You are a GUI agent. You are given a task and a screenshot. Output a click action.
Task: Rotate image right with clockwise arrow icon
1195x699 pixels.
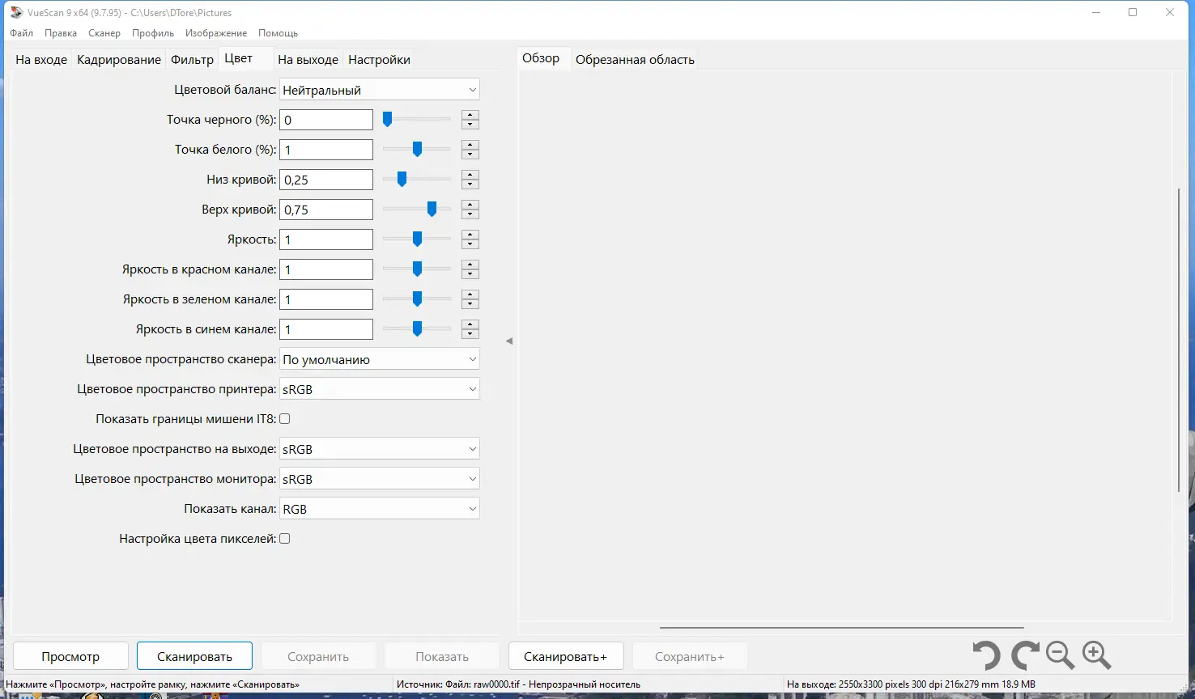click(1024, 655)
